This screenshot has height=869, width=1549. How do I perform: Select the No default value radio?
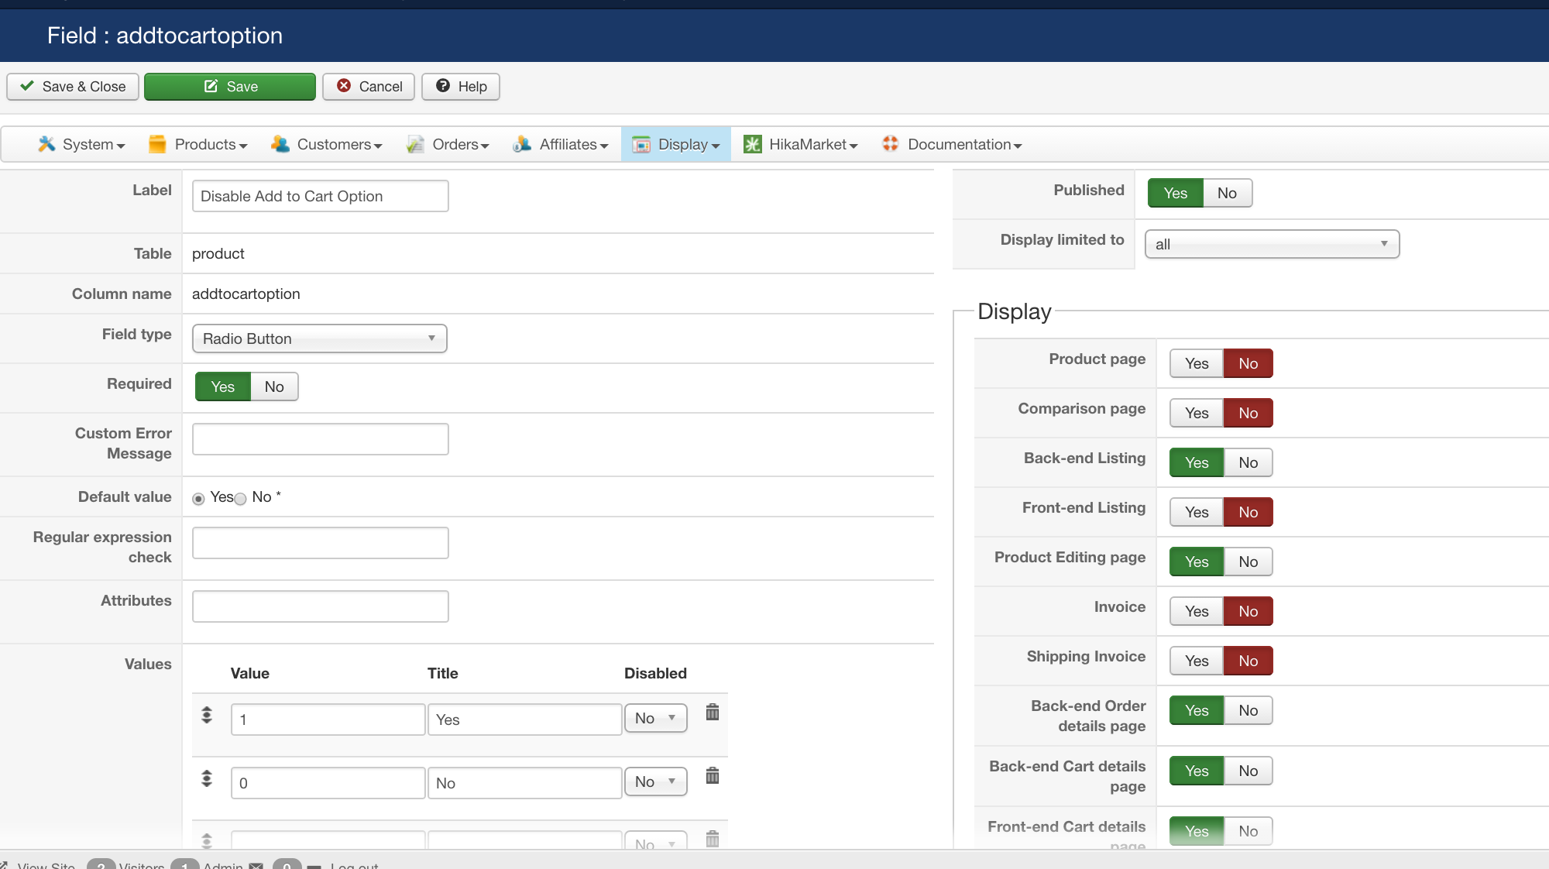[x=241, y=499]
